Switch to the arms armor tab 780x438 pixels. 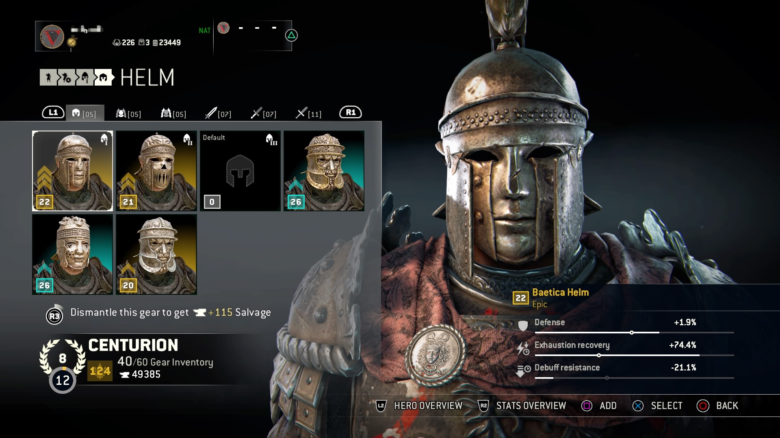pyautogui.click(x=173, y=114)
